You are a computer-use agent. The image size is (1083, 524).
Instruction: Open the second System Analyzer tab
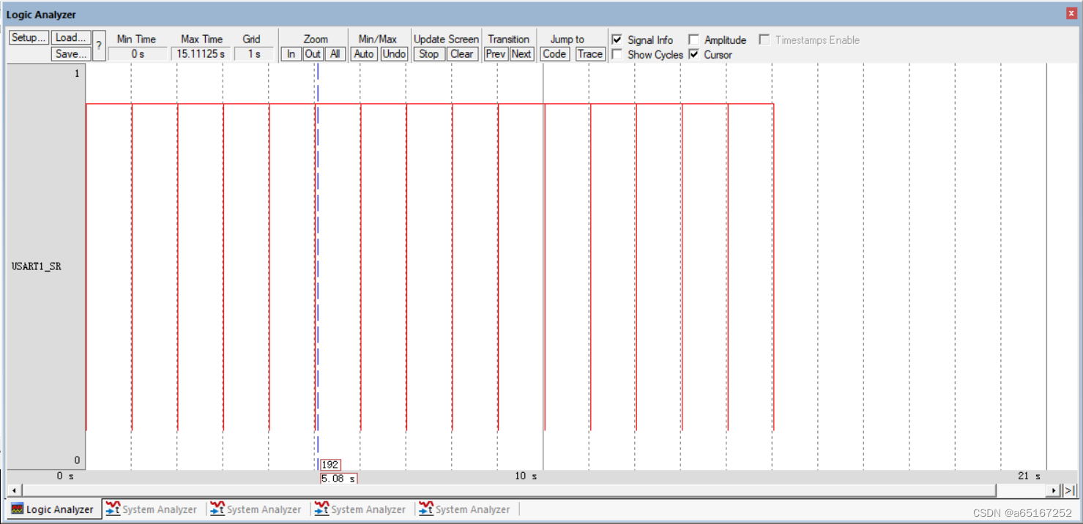256,509
